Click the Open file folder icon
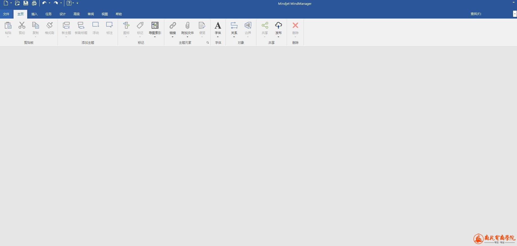Viewport: 517px width, 246px height. 17,3
